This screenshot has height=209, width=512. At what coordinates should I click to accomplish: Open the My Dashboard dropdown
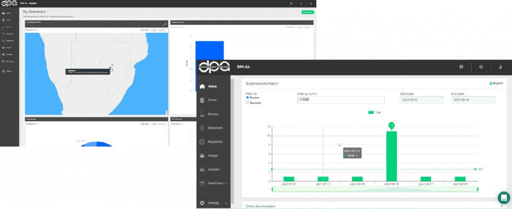click(48, 11)
